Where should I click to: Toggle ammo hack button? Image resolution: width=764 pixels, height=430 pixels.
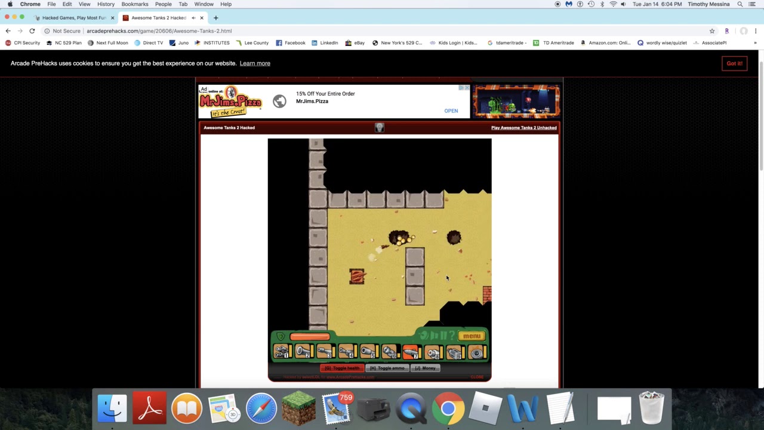point(387,368)
